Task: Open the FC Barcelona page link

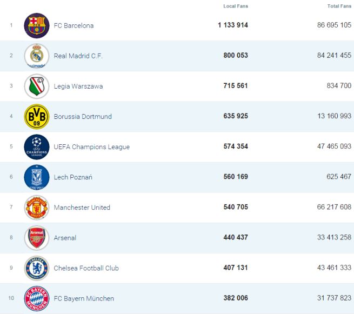Action: [x=74, y=25]
